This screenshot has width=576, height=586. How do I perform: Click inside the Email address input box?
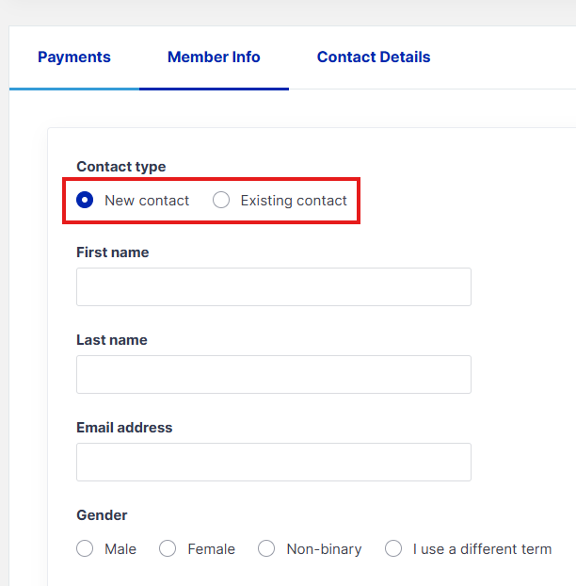(273, 462)
